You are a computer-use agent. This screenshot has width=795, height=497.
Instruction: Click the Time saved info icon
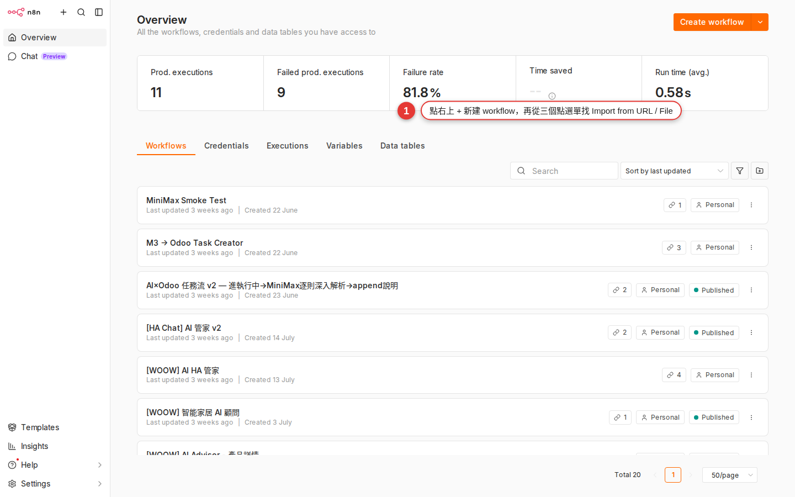point(552,96)
